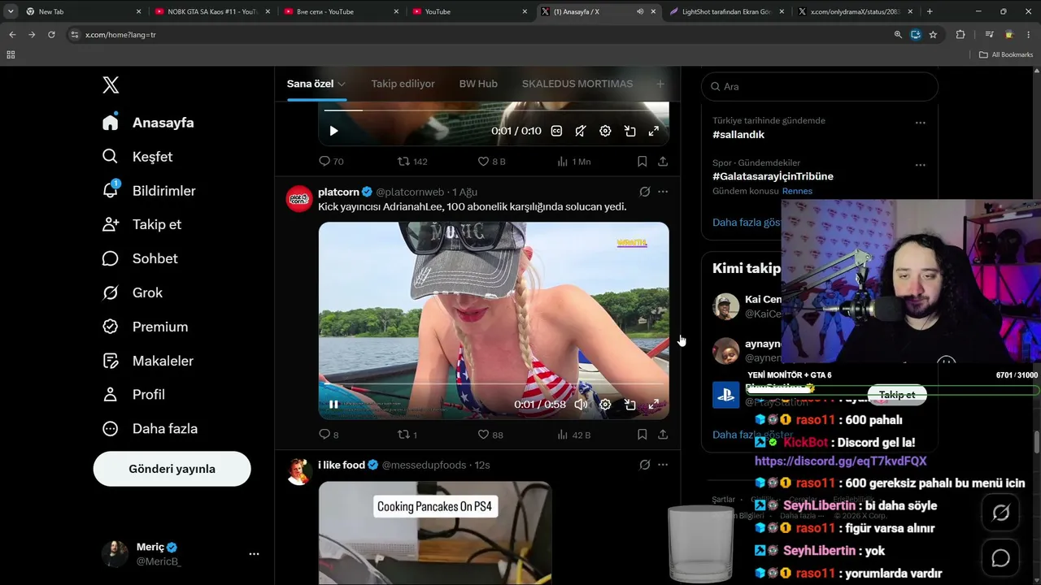Screen dimensions: 1041x585
Task: Open Sohbet chat in the sidebar
Action: (140, 258)
